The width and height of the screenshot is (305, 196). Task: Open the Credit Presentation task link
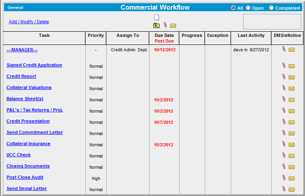[28, 121]
